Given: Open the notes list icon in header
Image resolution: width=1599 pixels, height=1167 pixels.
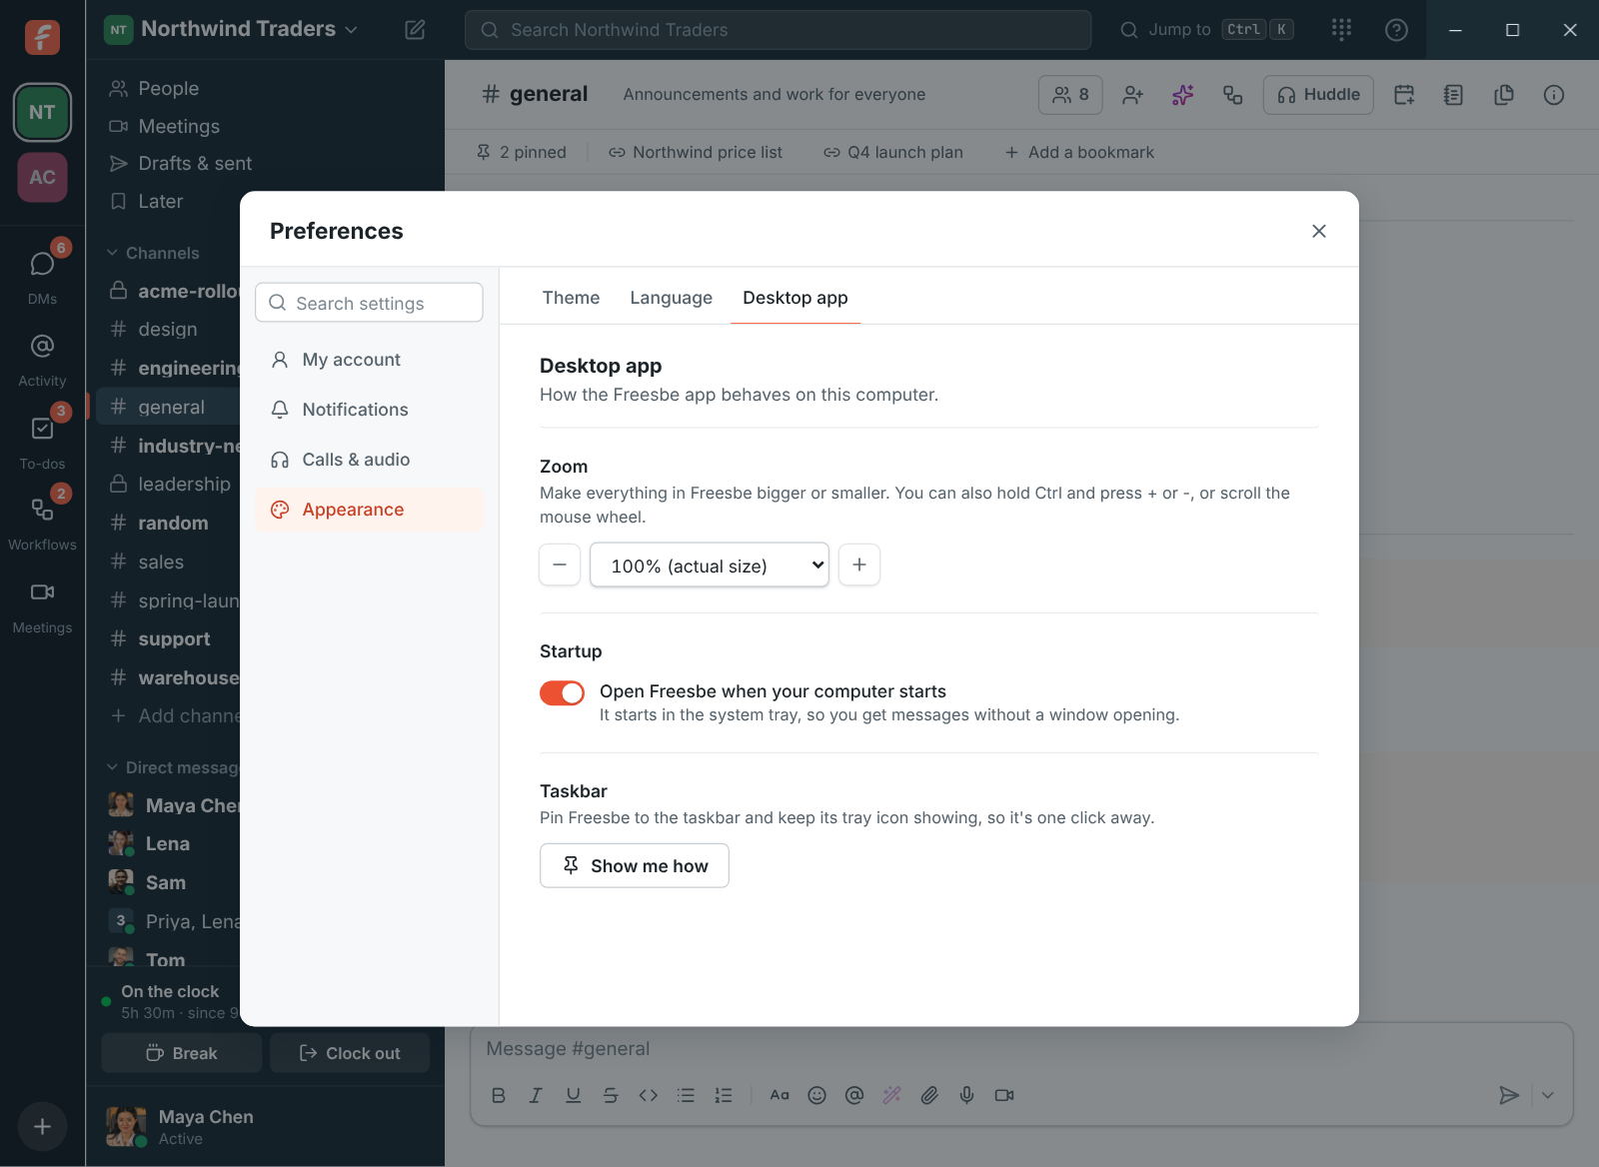Looking at the screenshot, I should tap(1453, 95).
